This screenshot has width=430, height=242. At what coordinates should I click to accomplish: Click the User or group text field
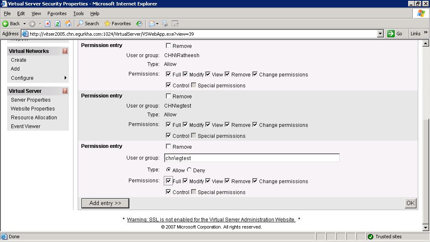coord(252,158)
